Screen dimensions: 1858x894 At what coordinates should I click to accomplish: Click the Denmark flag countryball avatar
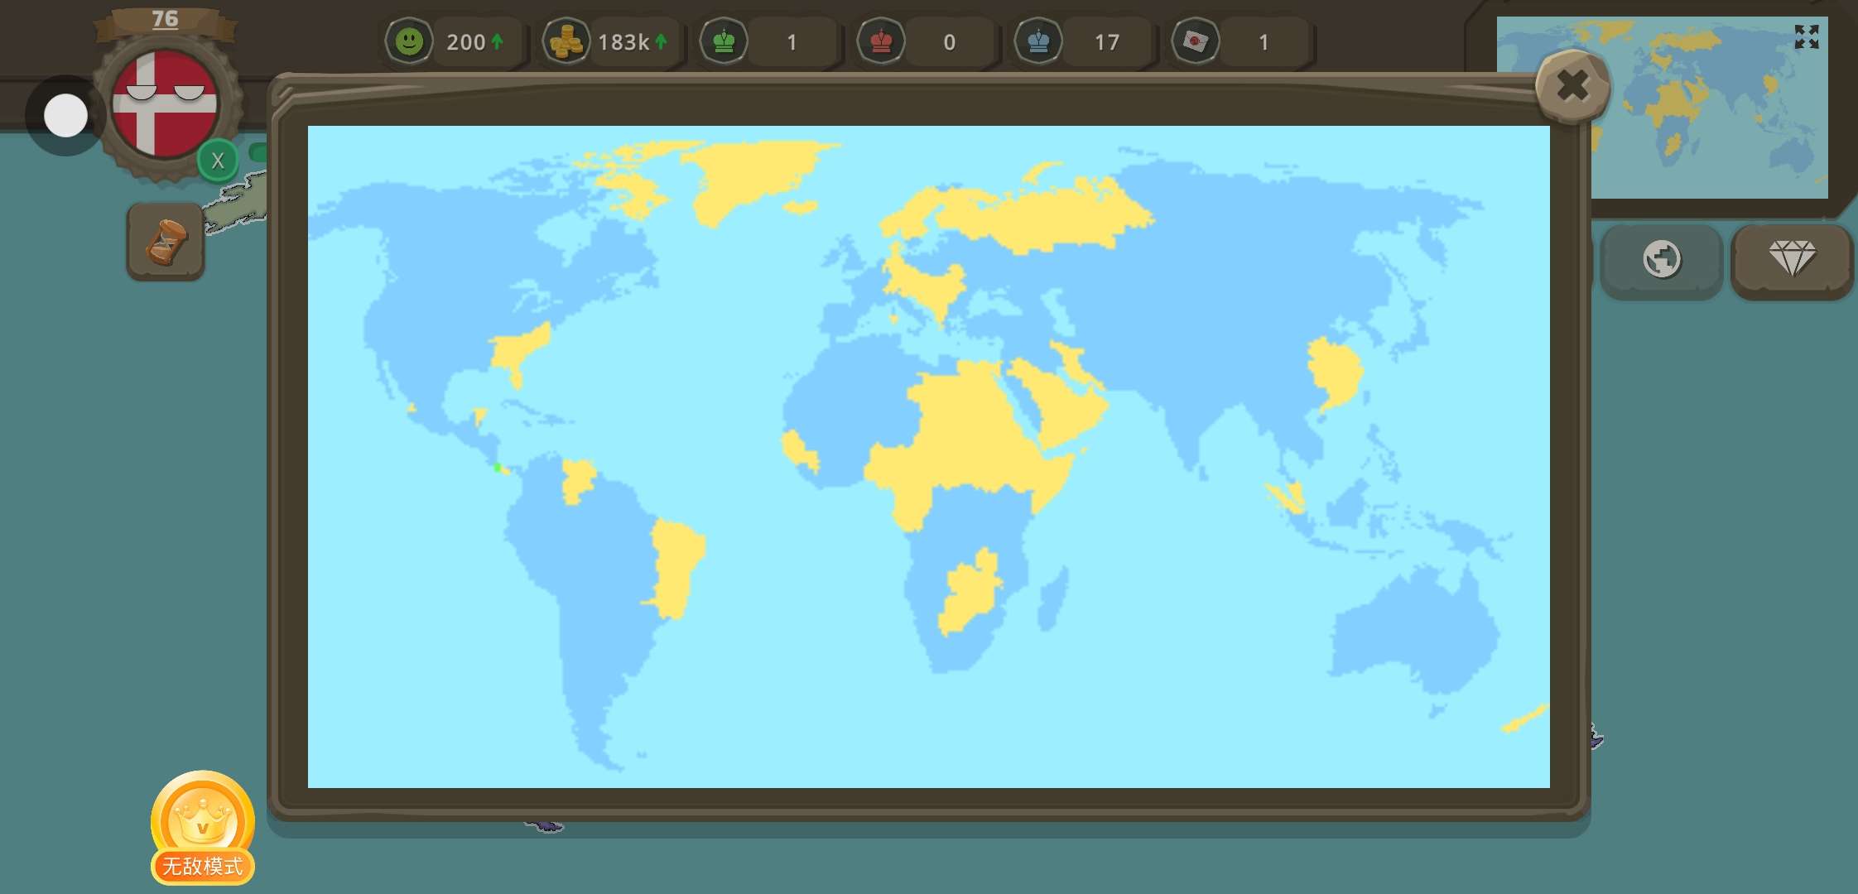166,103
